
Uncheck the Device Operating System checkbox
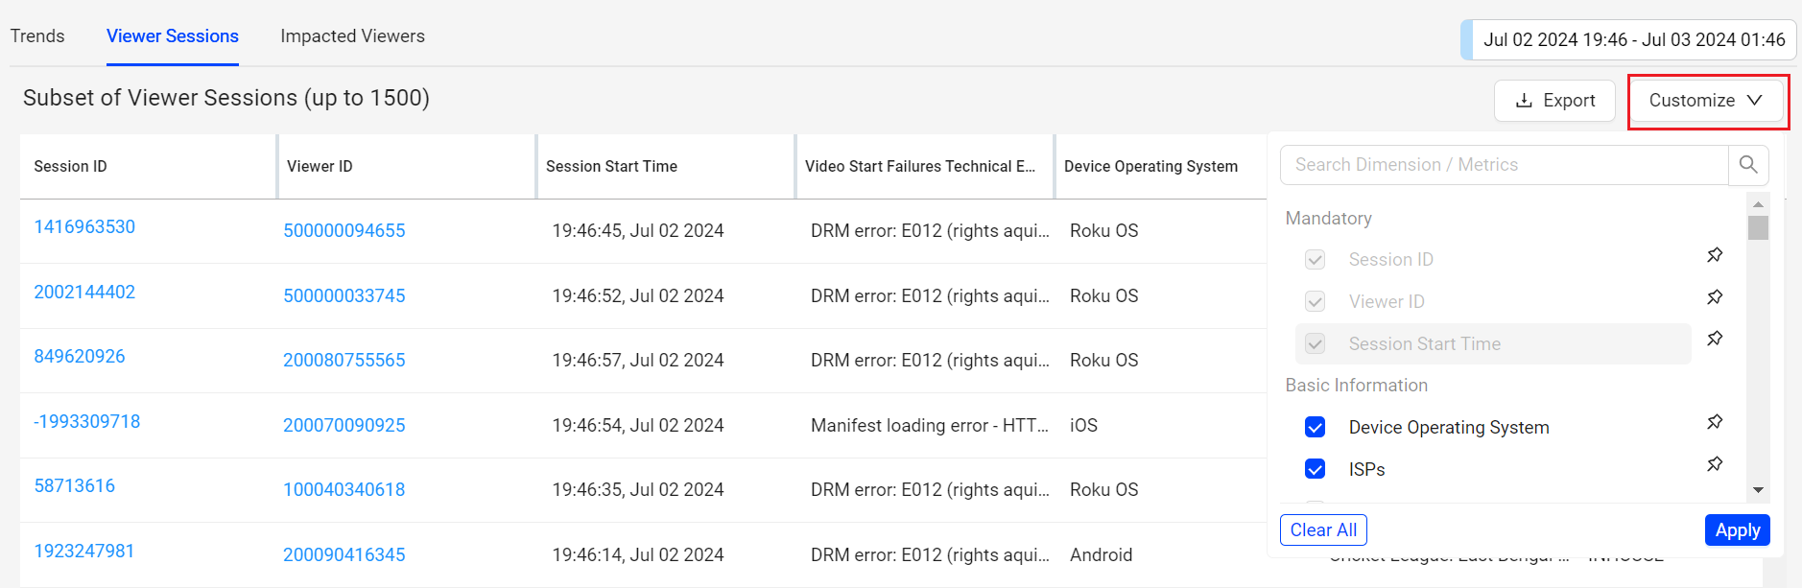click(1316, 427)
